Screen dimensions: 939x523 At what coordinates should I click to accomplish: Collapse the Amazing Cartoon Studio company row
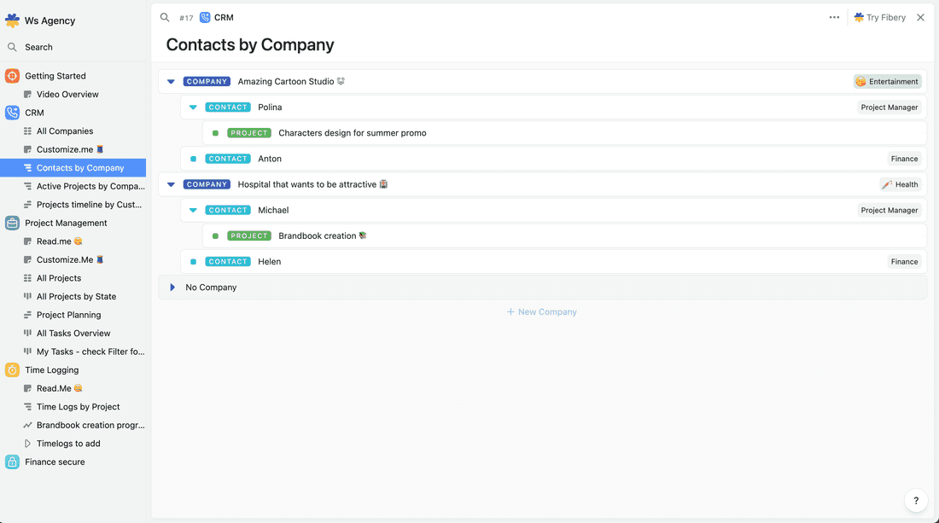coord(171,81)
